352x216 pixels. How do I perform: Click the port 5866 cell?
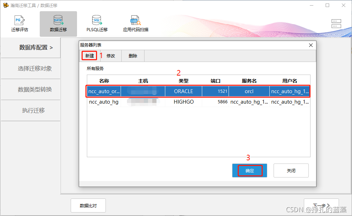[215, 102]
